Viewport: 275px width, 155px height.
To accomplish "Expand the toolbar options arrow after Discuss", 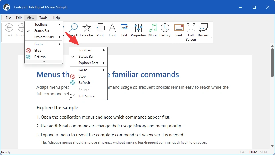I will click(211, 37).
